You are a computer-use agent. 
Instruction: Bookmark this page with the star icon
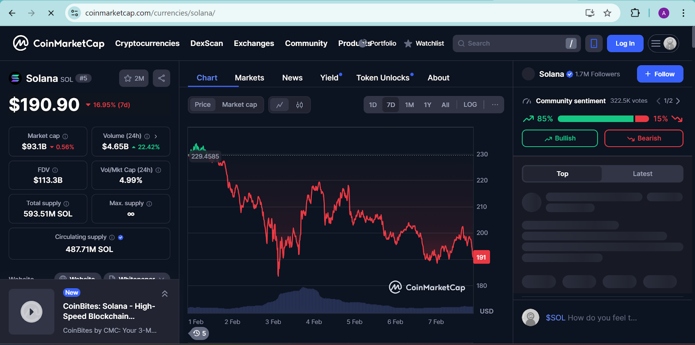point(607,13)
